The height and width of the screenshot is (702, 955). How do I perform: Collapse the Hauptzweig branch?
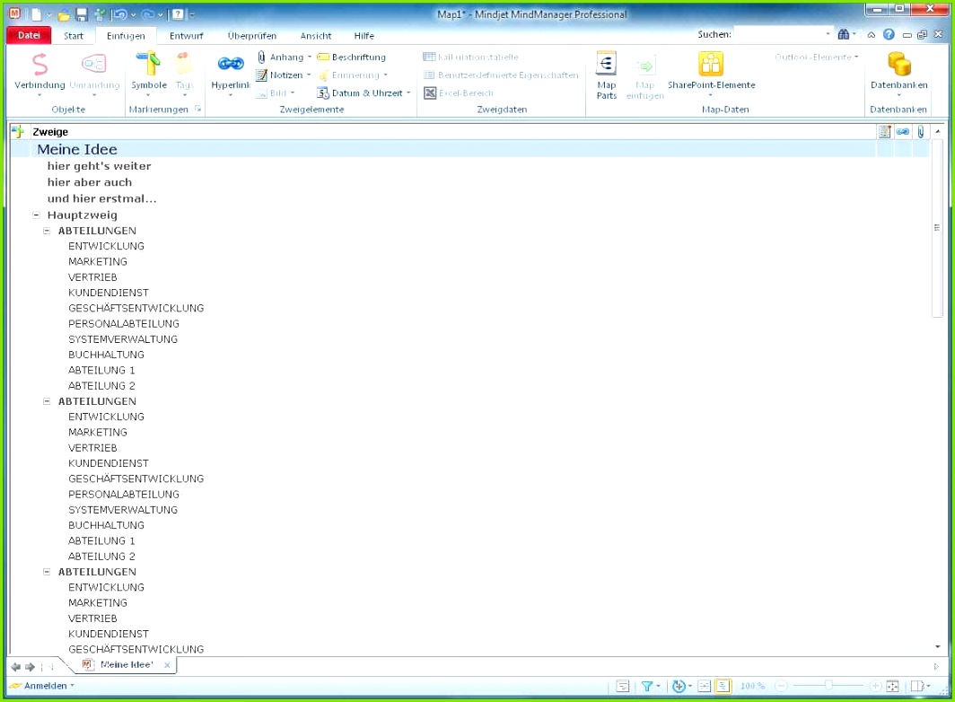click(x=36, y=215)
